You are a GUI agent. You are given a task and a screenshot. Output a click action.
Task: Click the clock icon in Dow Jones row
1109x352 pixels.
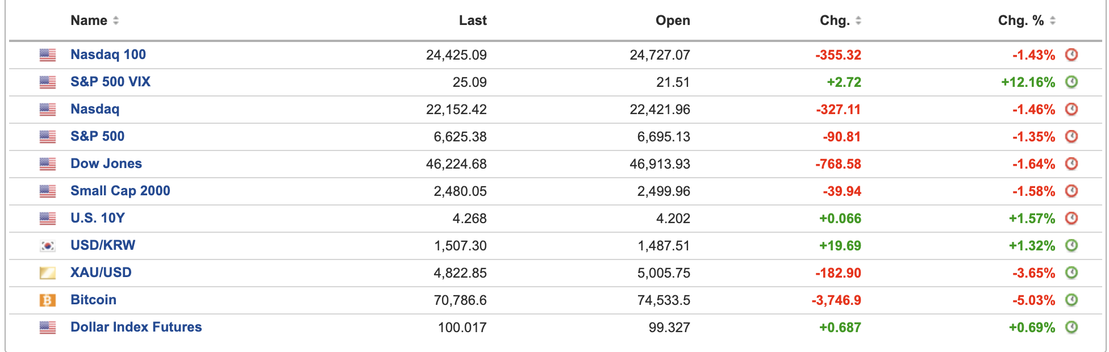(1071, 164)
